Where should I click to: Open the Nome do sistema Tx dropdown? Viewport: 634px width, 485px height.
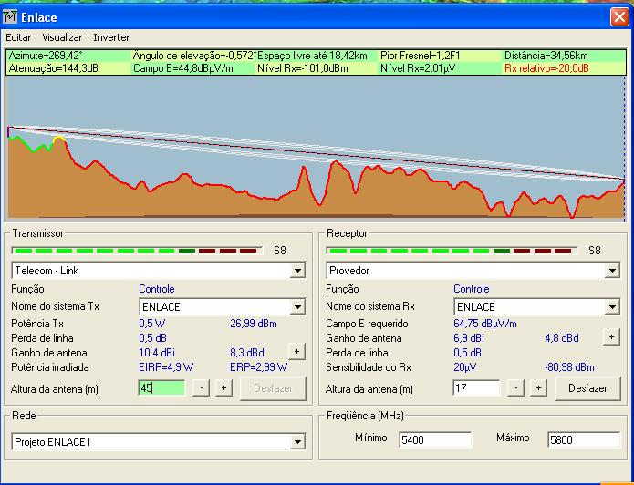pyautogui.click(x=296, y=307)
